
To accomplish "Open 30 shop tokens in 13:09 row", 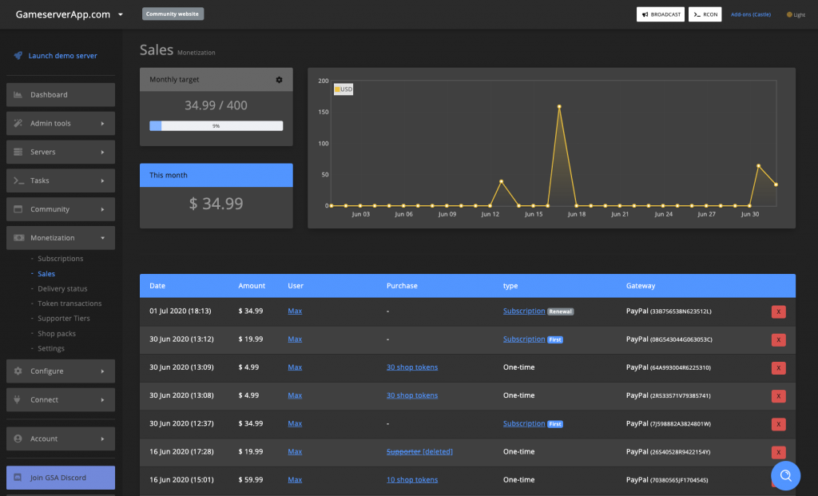I will click(412, 367).
